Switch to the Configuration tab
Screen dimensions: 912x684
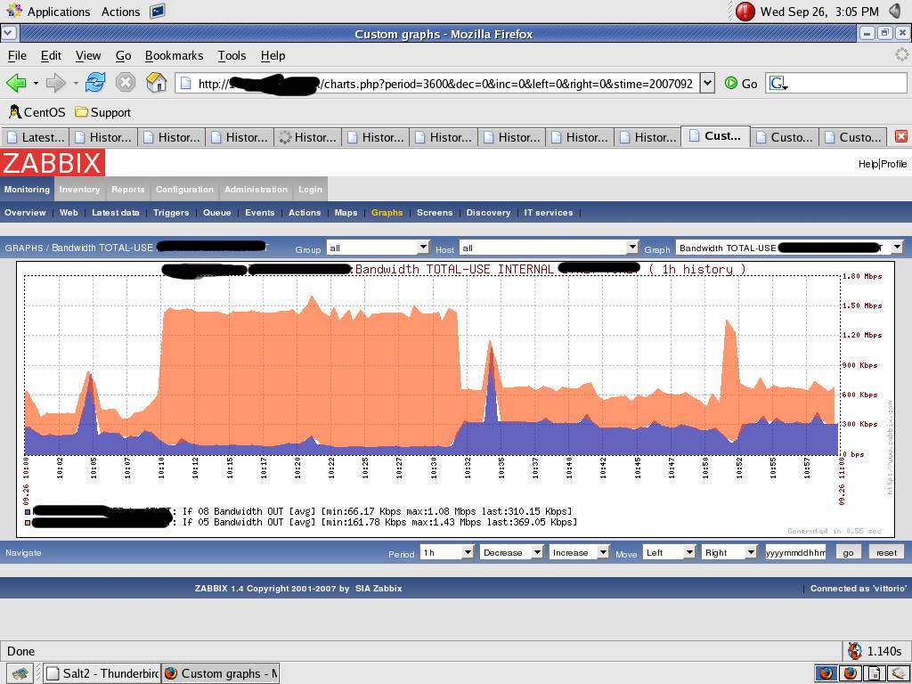click(x=184, y=190)
